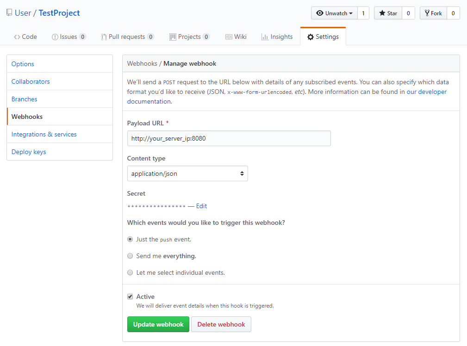The height and width of the screenshot is (346, 467).
Task: Go to the Pull requests tab
Action: [x=127, y=37]
